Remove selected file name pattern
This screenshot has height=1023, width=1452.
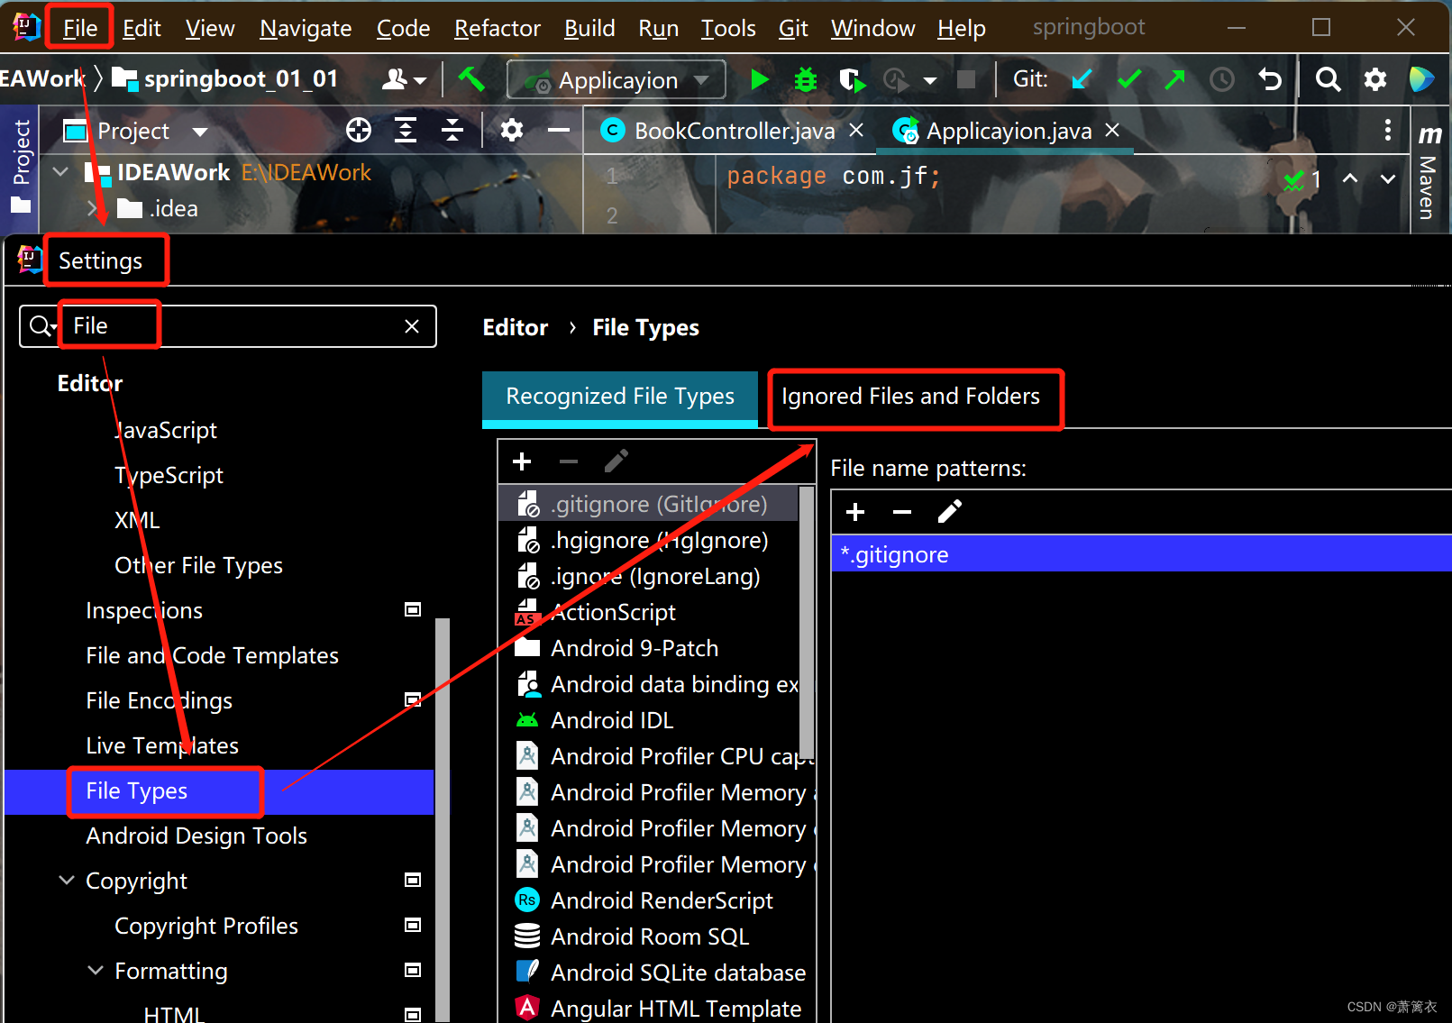(902, 513)
